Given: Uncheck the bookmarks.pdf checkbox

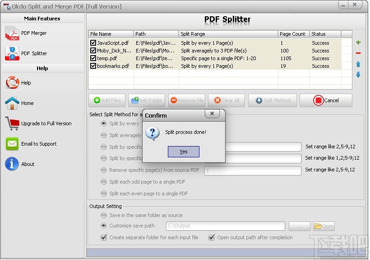Looking at the screenshot, I should click(x=93, y=66).
